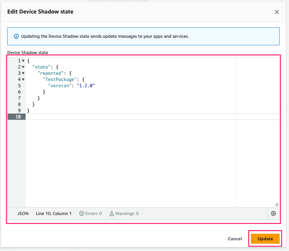
Task: Click the "Device Shadow state" field label
Action: point(28,52)
